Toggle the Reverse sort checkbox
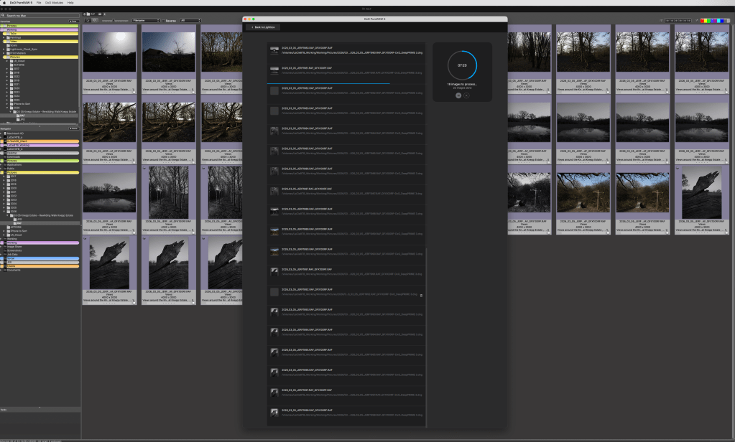 pyautogui.click(x=163, y=21)
